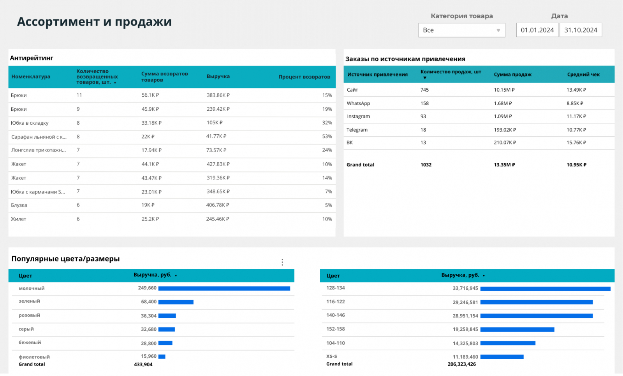This screenshot has width=623, height=376.
Task: Click the end date 31.10.2024 field
Action: 581,30
